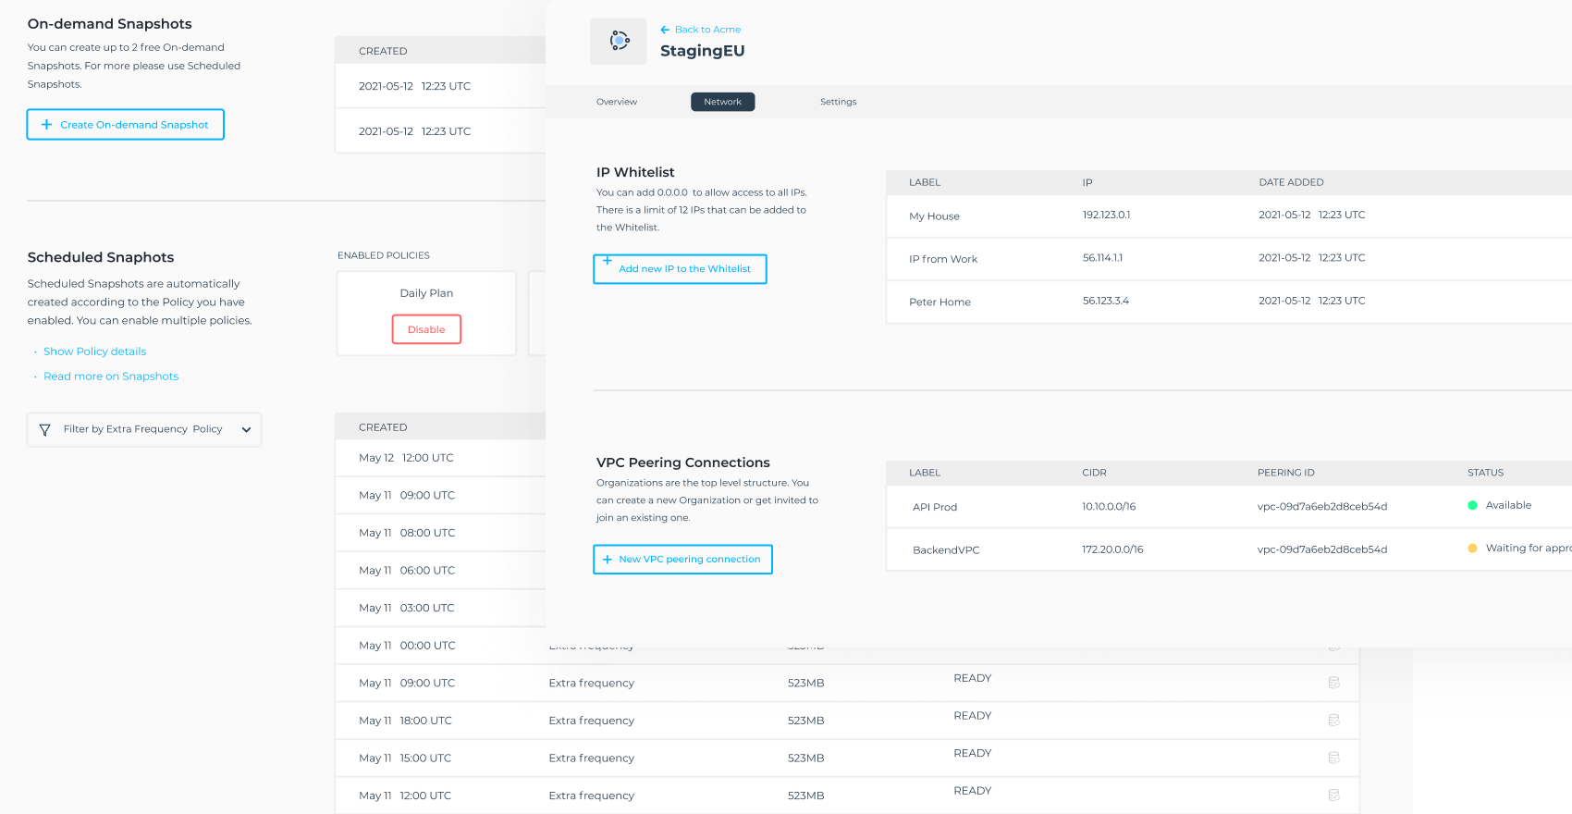Click the green Available status dot
This screenshot has height=814, width=1572.
point(1472,505)
